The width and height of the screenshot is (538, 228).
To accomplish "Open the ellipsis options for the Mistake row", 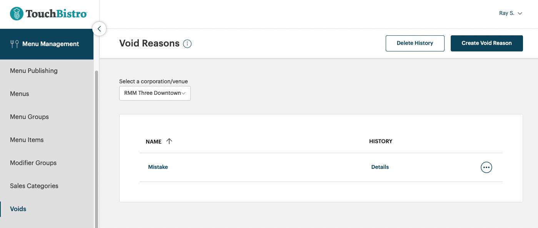I will point(486,167).
